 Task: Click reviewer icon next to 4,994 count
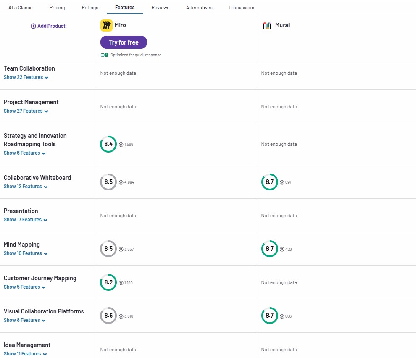[121, 182]
